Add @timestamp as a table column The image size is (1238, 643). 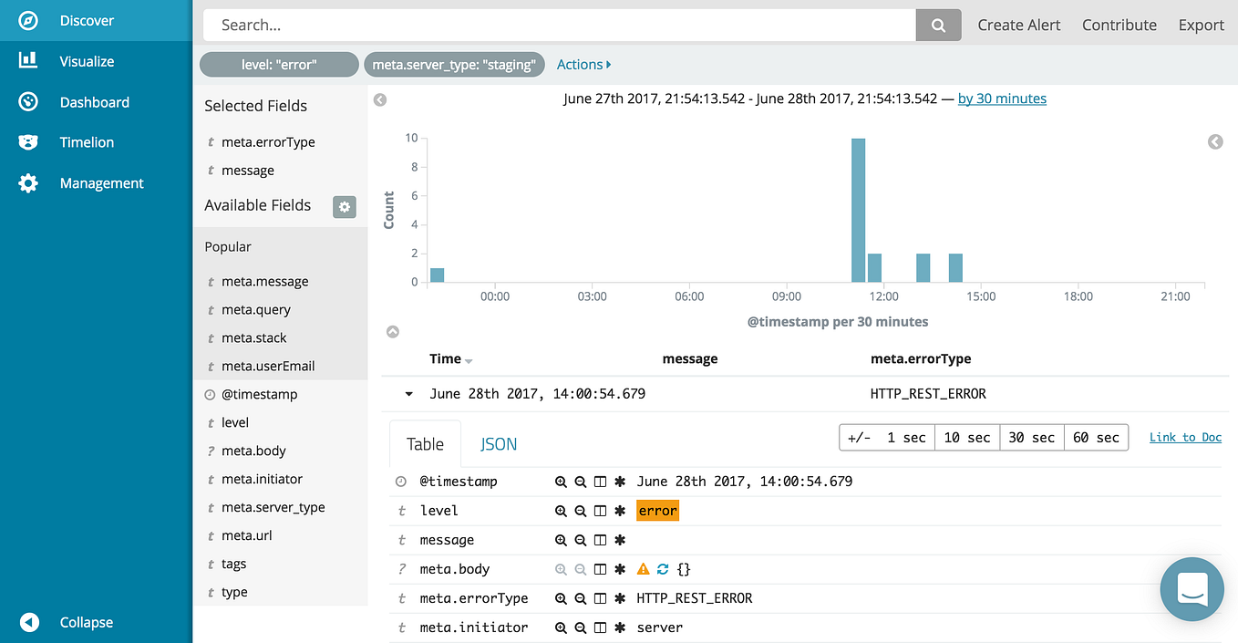(x=599, y=482)
